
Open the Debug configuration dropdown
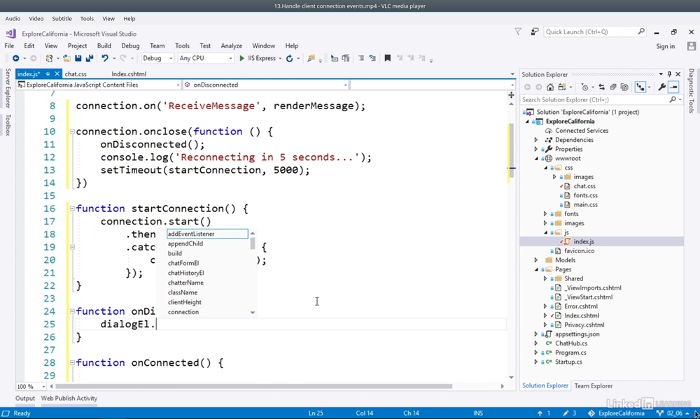157,59
